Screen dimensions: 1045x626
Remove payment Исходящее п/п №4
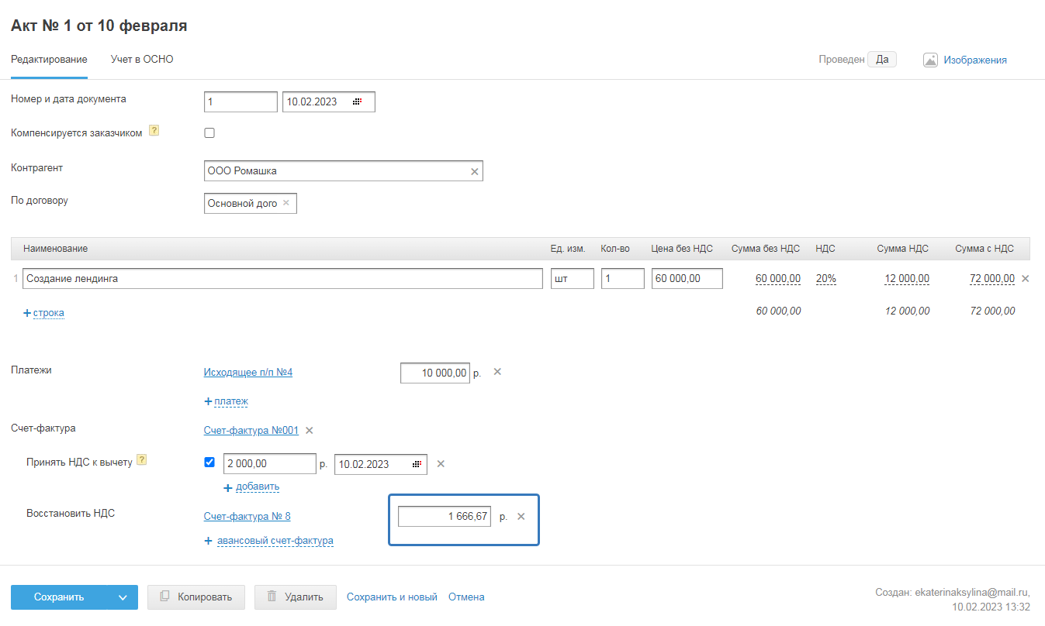[x=498, y=372]
